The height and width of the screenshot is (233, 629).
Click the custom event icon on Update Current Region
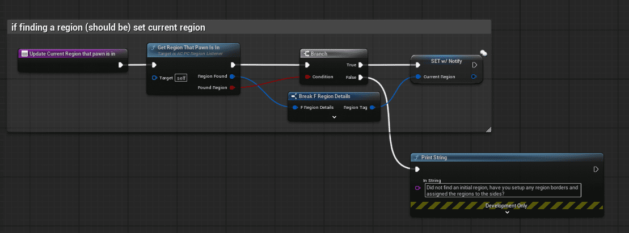pyautogui.click(x=24, y=53)
